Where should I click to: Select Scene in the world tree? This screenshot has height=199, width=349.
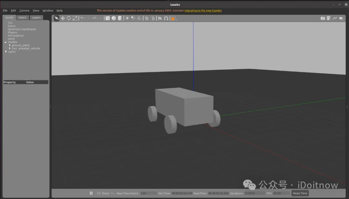click(12, 26)
